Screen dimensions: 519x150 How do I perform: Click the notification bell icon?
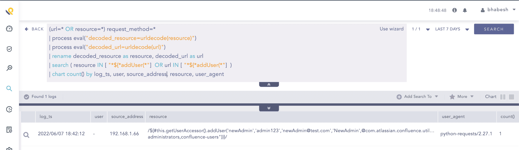coord(465,10)
